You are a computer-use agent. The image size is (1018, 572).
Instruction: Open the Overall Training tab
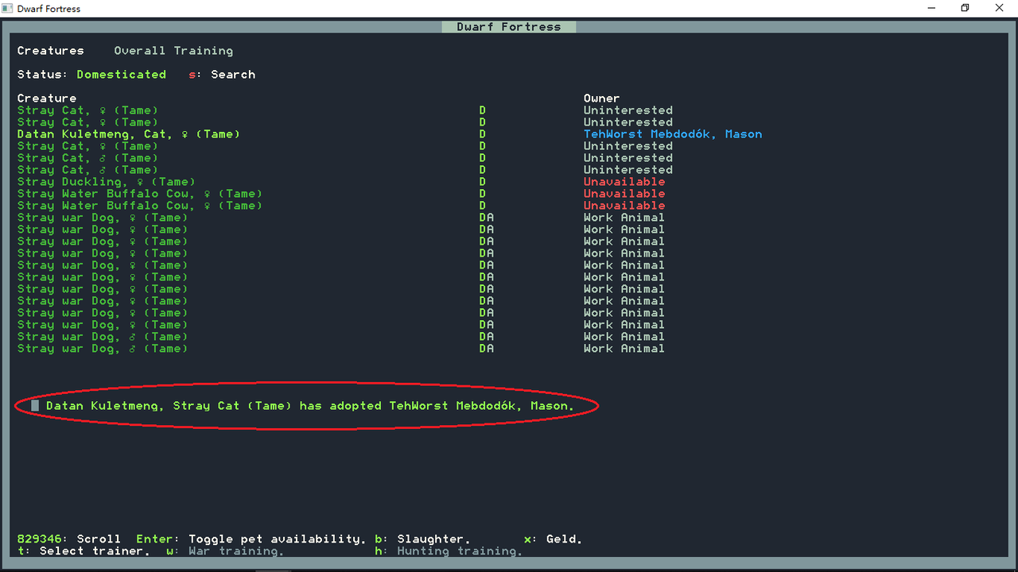click(173, 51)
